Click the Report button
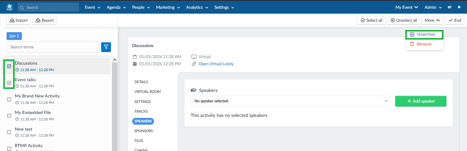 (x=44, y=20)
